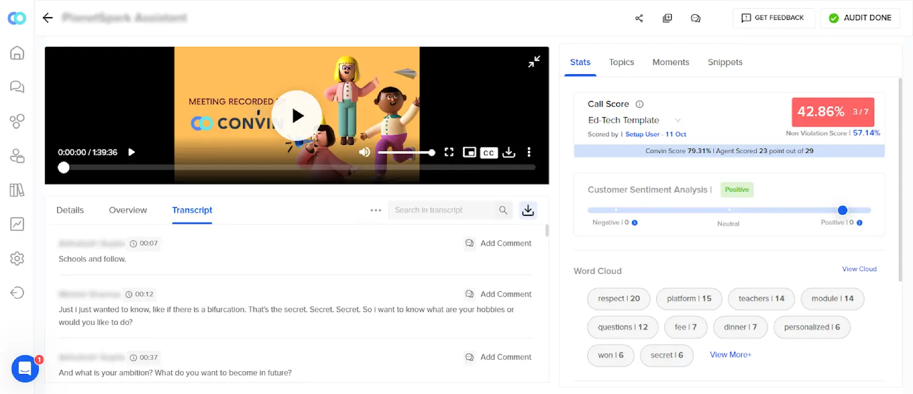Toggle picture-in-picture mode
This screenshot has width=913, height=394.
470,152
